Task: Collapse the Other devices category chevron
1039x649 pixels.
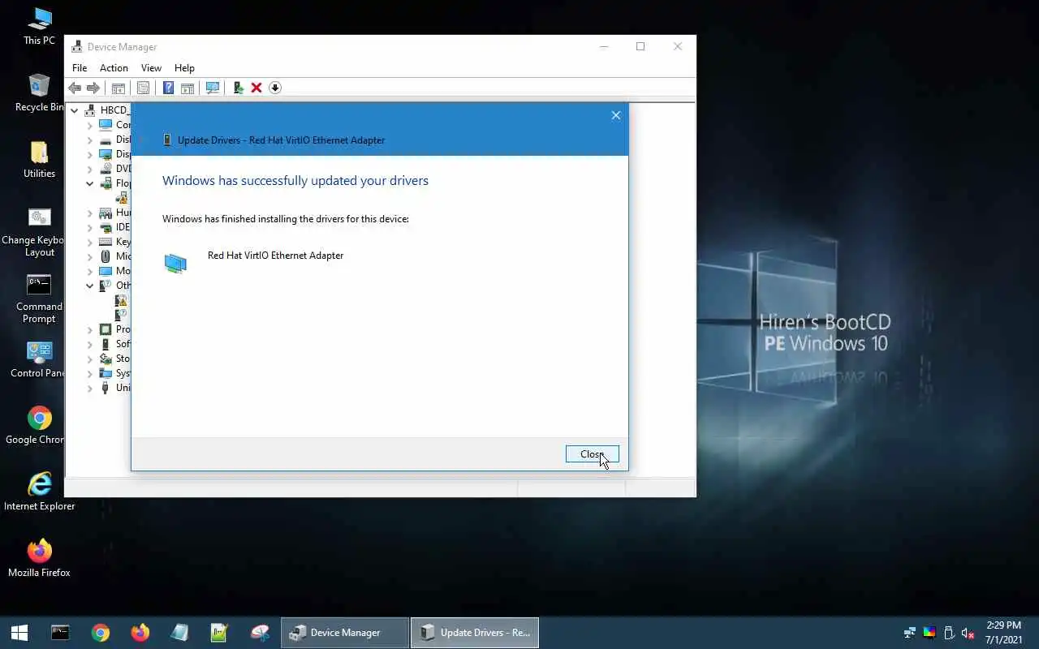Action: [90, 286]
